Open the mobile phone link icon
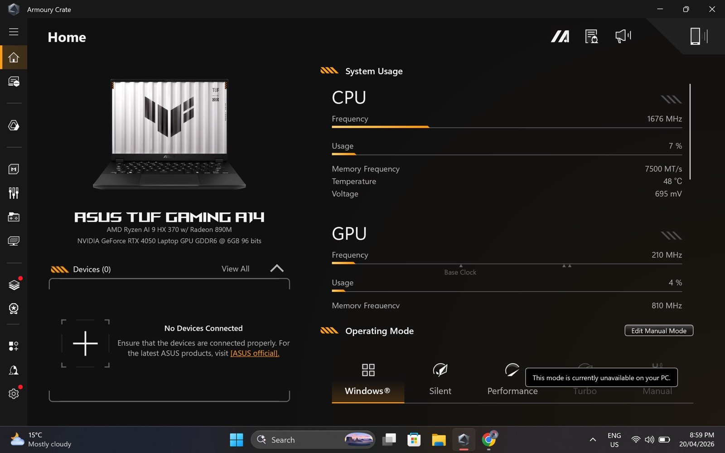The image size is (725, 453). pos(698,36)
